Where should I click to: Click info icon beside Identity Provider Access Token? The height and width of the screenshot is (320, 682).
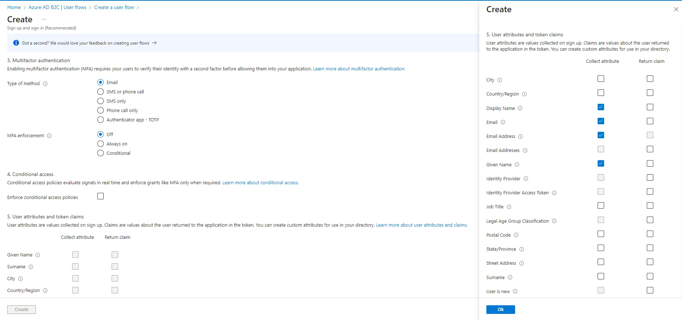[x=554, y=193]
